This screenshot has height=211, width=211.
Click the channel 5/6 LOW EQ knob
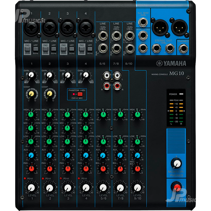(x=103, y=141)
